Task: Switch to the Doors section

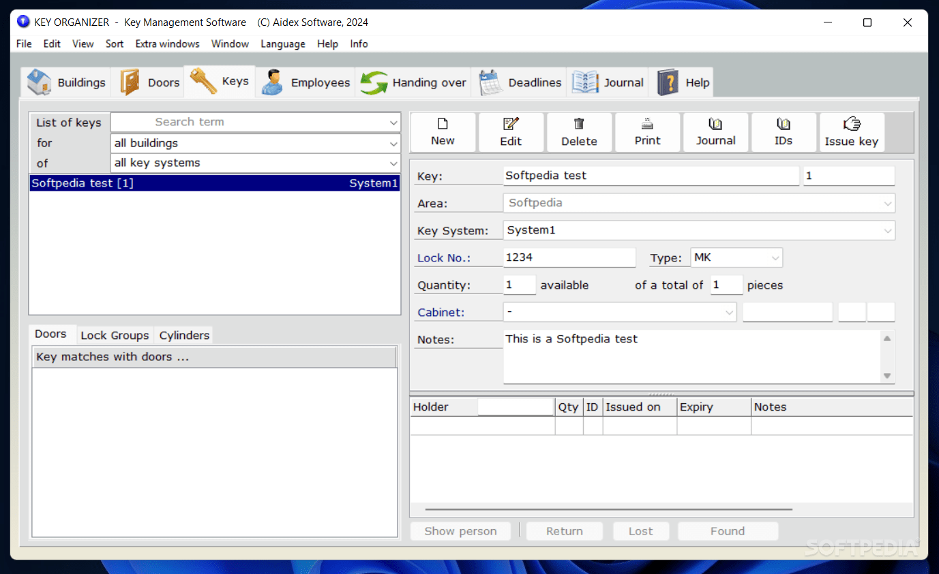Action: 148,81
